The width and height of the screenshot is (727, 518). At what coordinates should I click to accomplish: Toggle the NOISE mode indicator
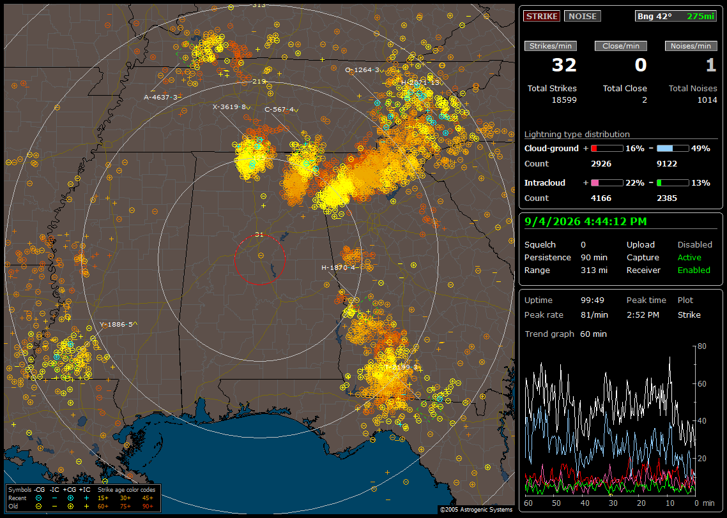[x=583, y=16]
